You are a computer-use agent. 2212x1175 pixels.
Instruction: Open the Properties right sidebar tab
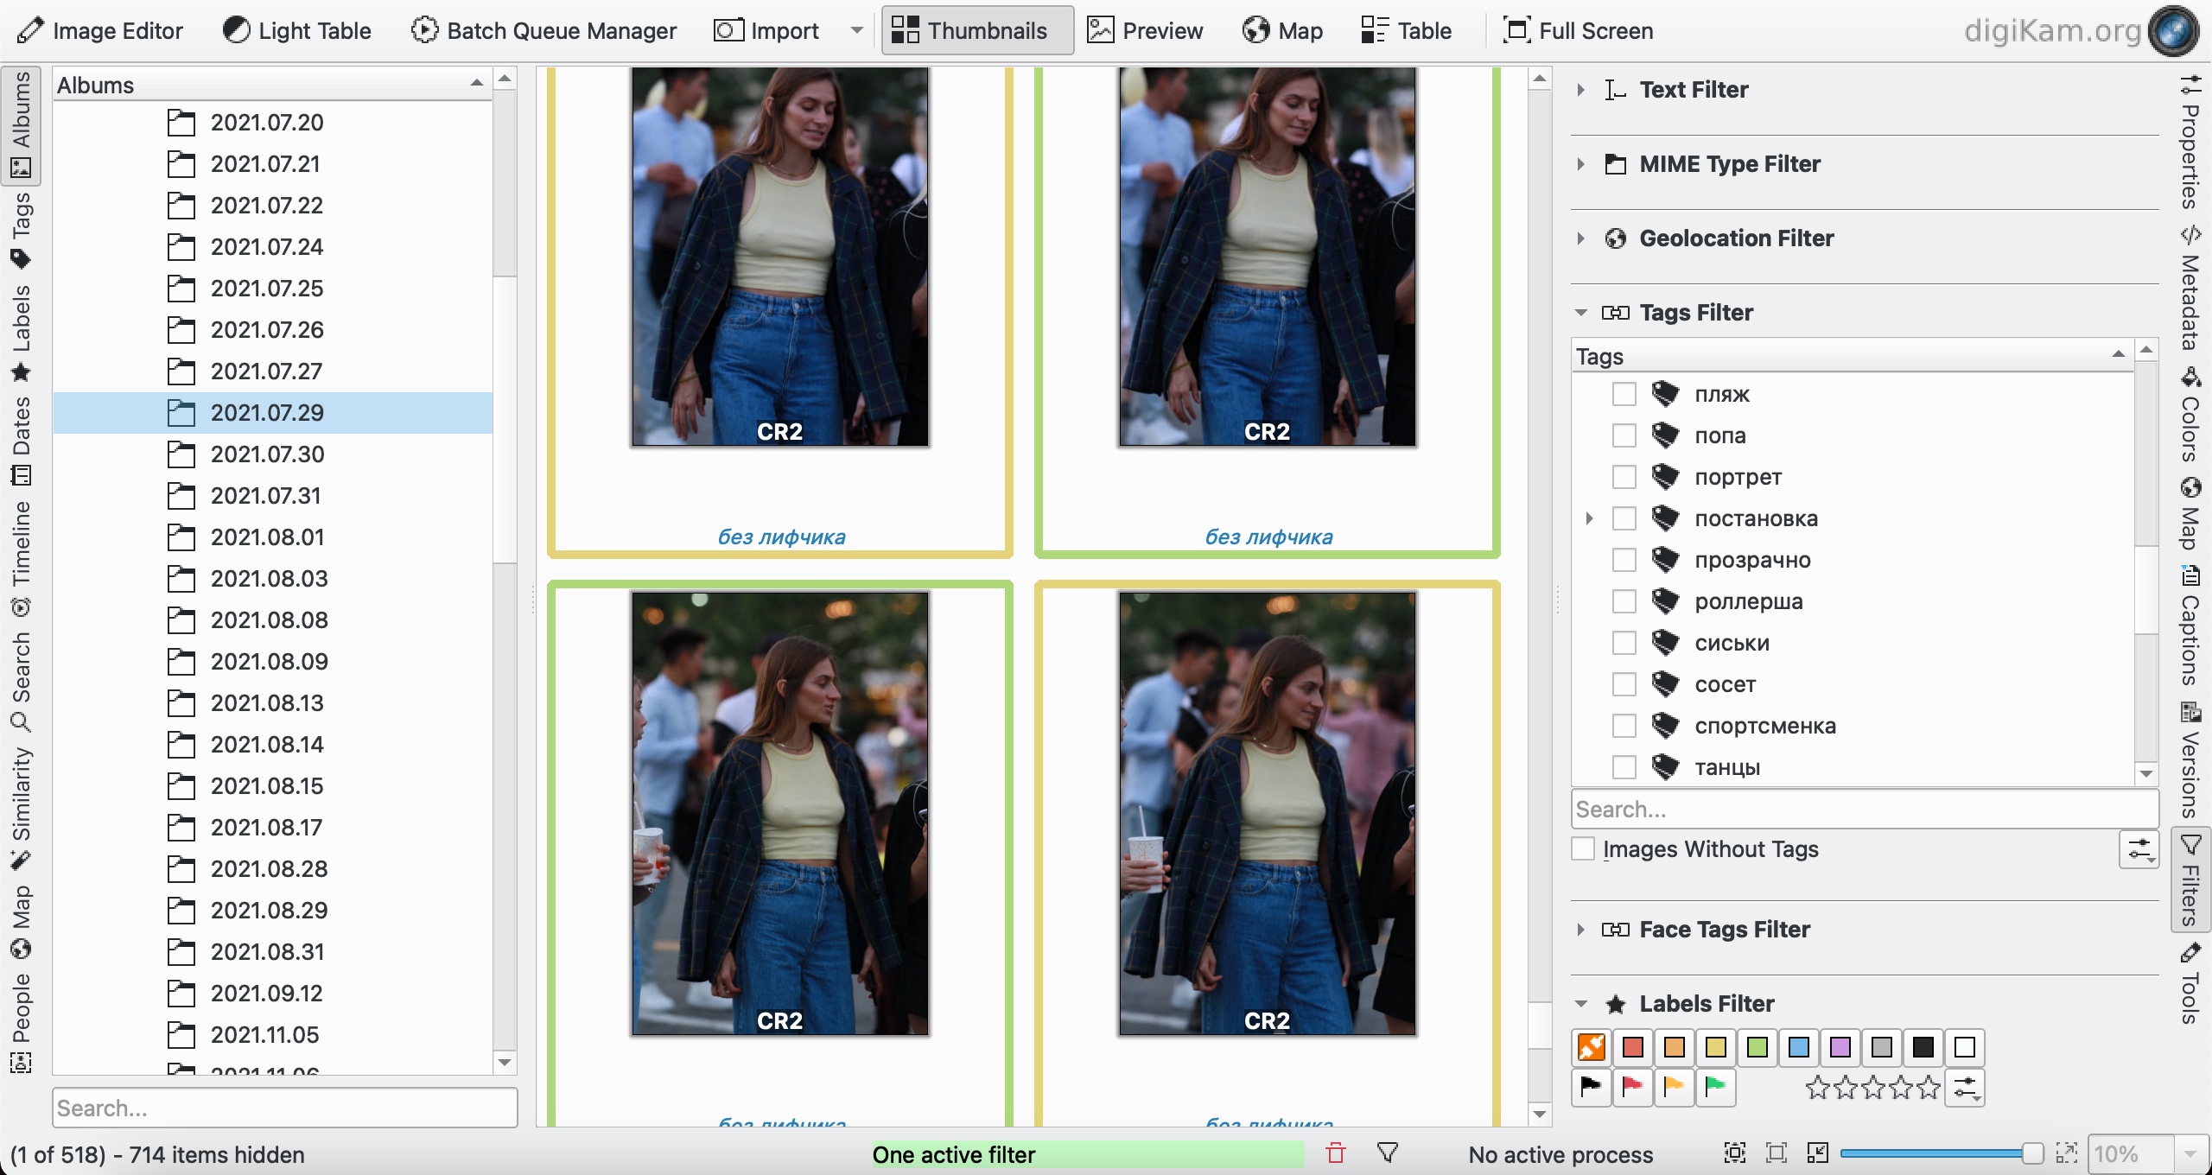[2190, 143]
